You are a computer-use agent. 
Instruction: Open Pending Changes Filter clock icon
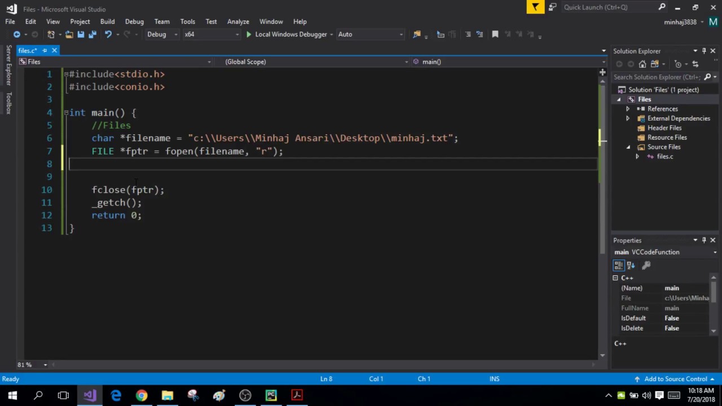(x=678, y=64)
